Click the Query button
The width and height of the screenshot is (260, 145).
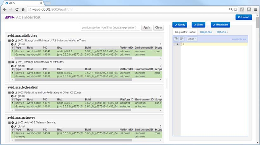(180, 25)
